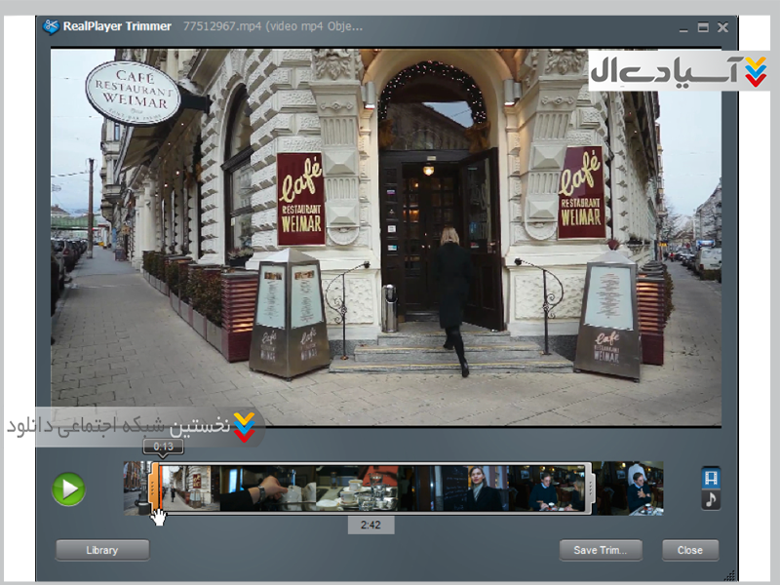
Task: Maximize the RealPlayer Trimmer window
Action: [702, 27]
